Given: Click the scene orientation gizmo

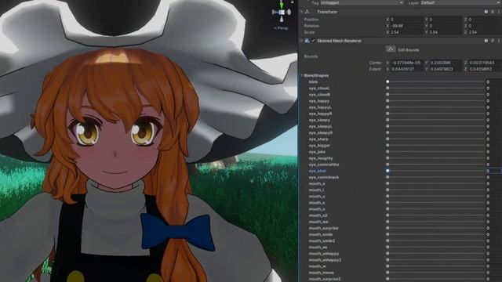Looking at the screenshot, I should pos(282,13).
